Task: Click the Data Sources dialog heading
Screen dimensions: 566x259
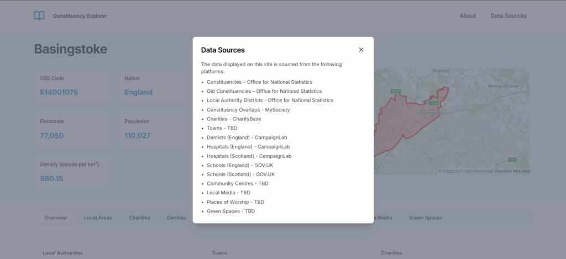Action: [223, 50]
